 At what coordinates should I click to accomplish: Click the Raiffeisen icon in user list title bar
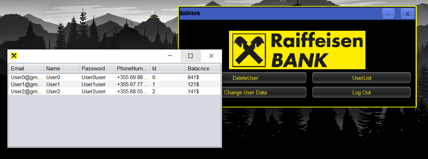point(14,55)
